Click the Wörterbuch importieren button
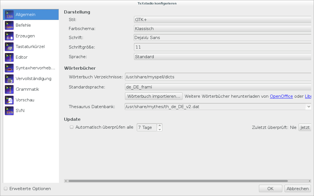Image resolution: width=314 pixels, height=196 pixels. [154, 96]
